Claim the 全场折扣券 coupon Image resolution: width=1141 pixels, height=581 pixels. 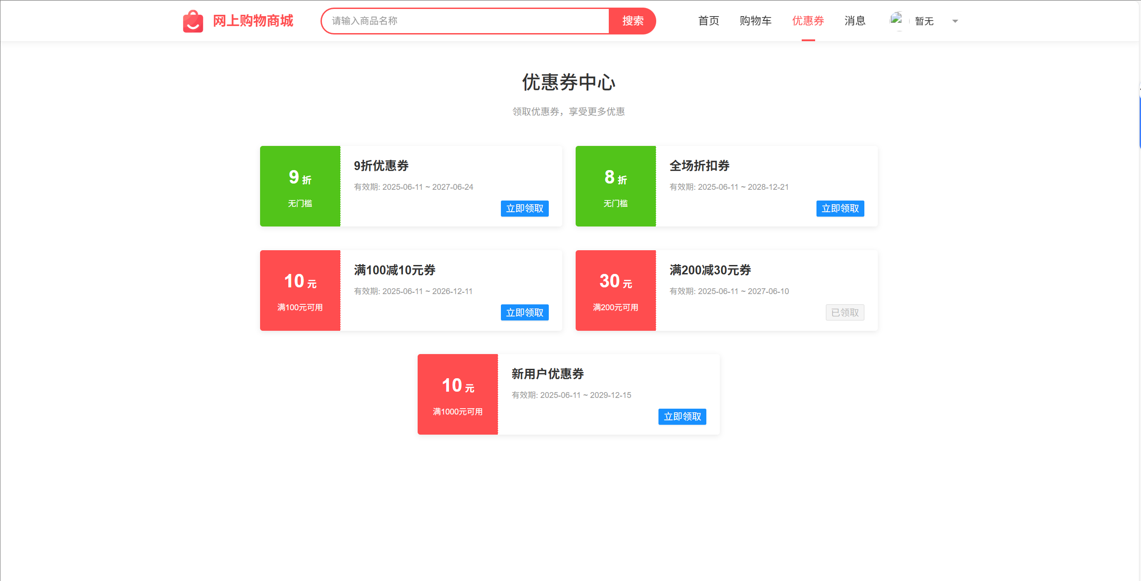coord(840,209)
